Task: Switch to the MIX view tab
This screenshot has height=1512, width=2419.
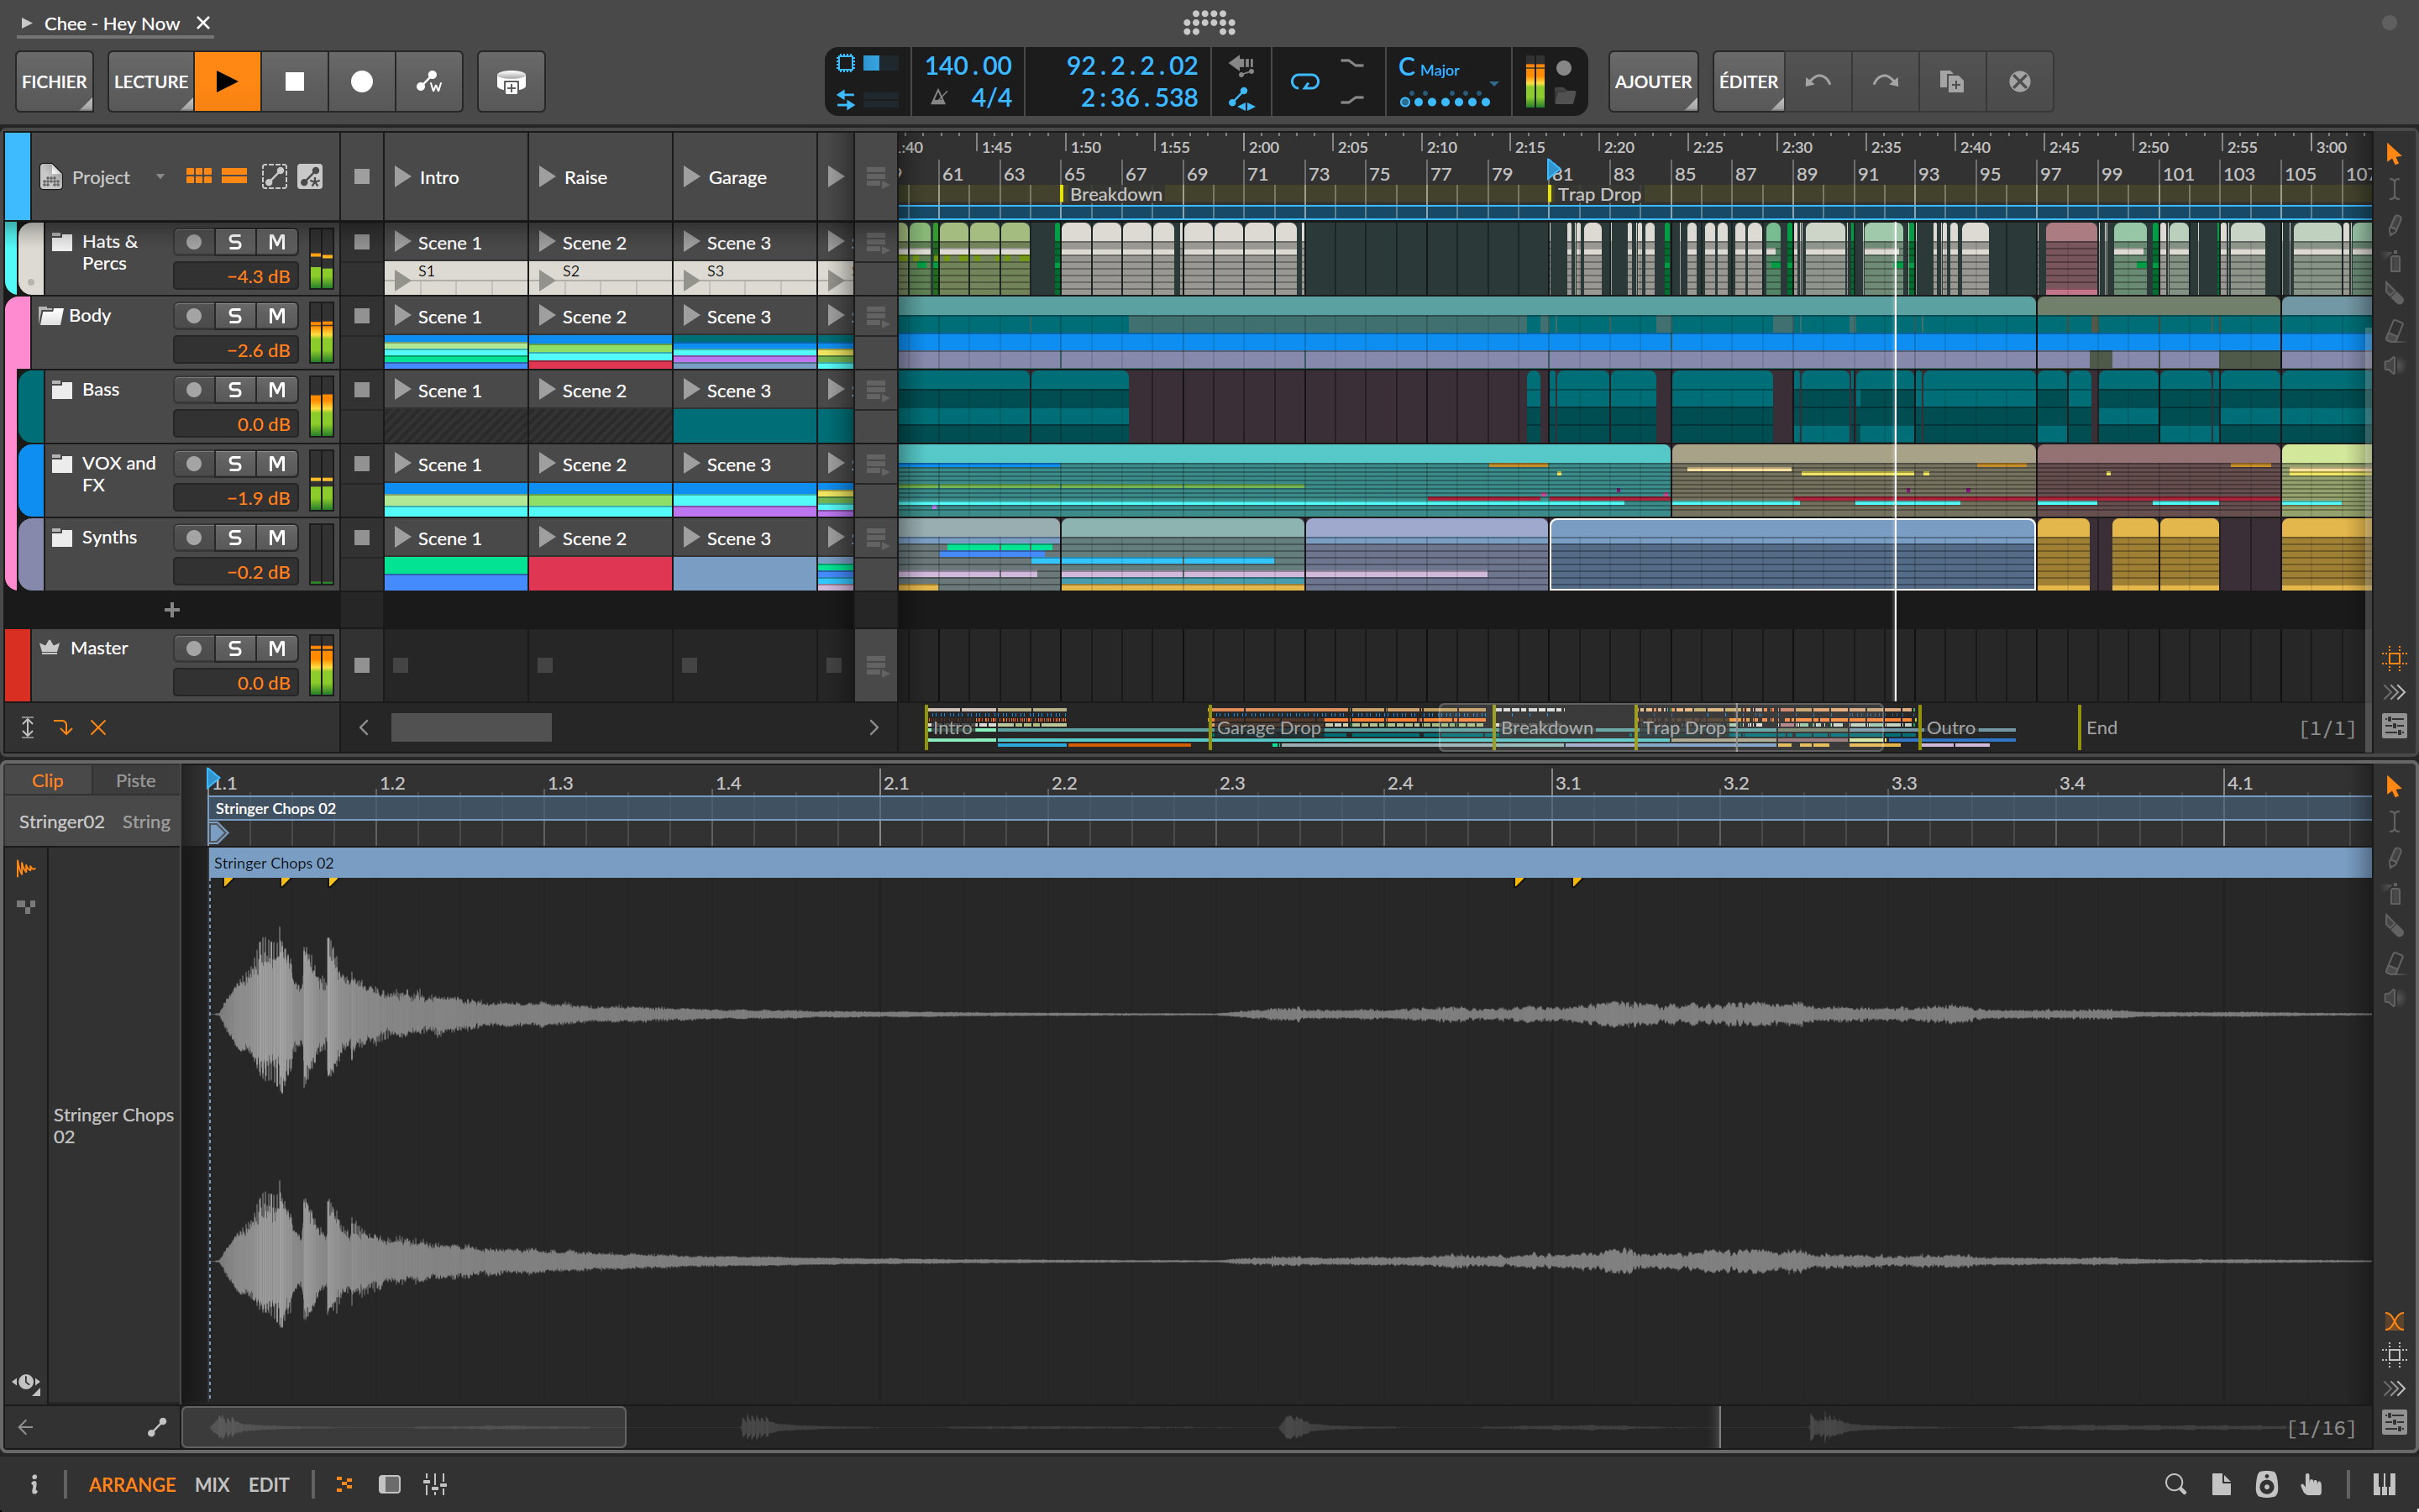Action: click(x=211, y=1484)
